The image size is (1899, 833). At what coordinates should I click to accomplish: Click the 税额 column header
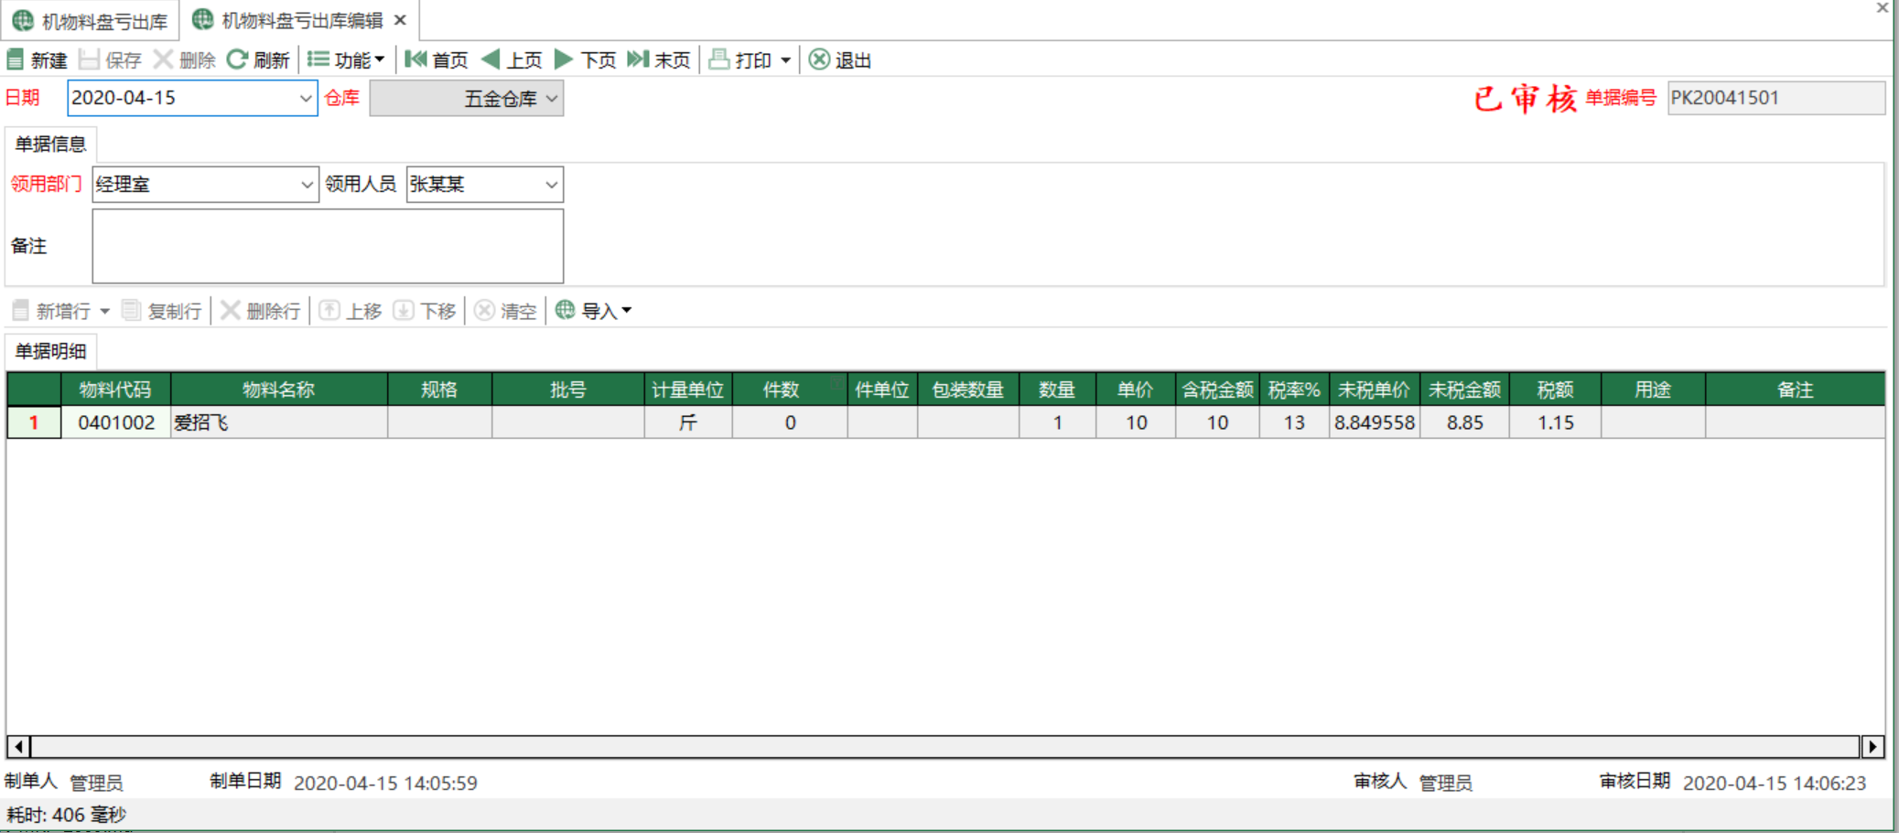click(1555, 390)
